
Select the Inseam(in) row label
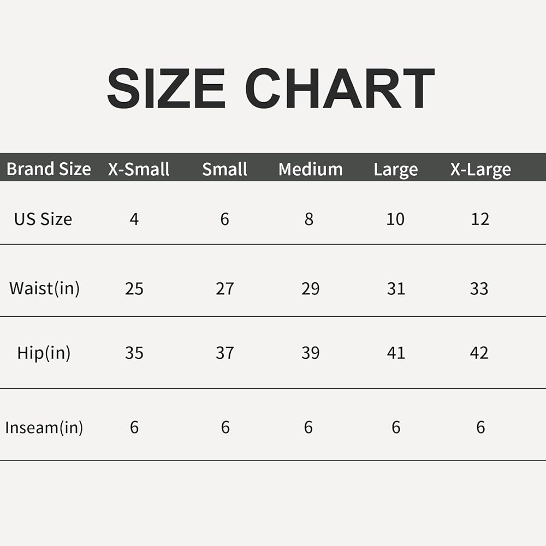[44, 428]
